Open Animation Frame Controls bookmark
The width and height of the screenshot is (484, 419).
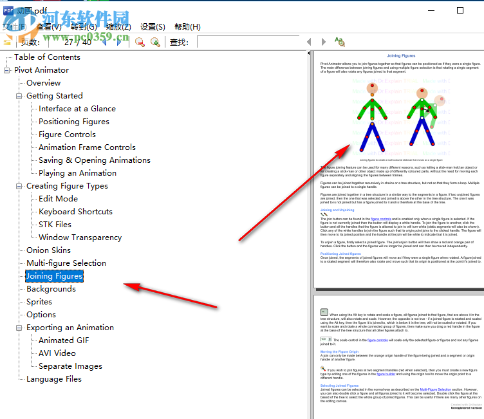(87, 147)
